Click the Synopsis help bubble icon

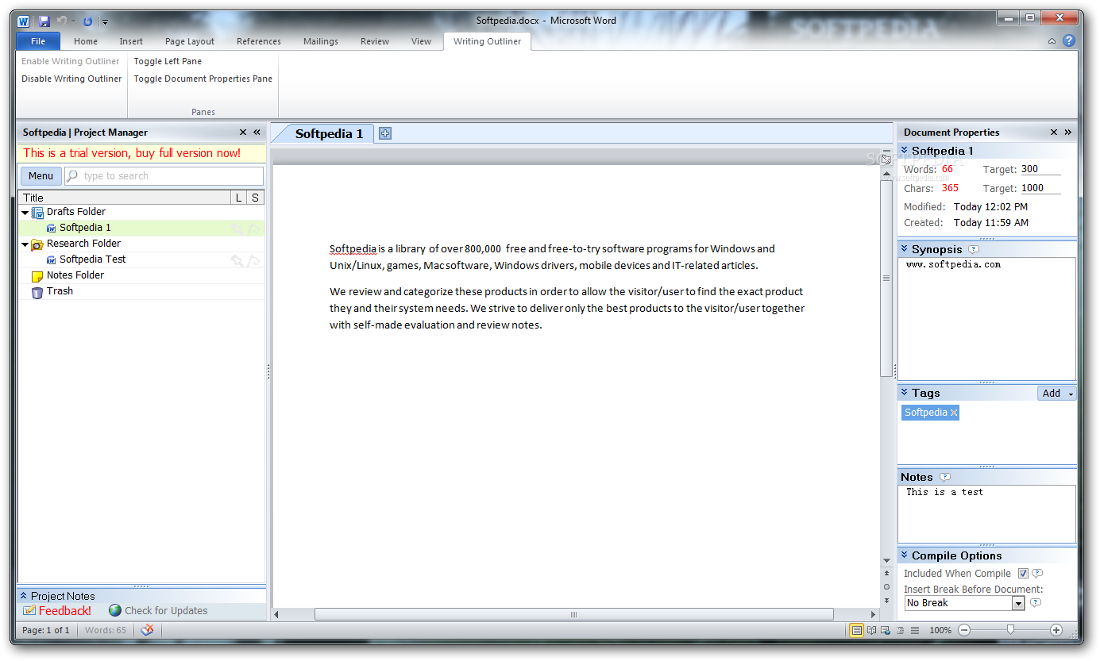click(x=974, y=249)
